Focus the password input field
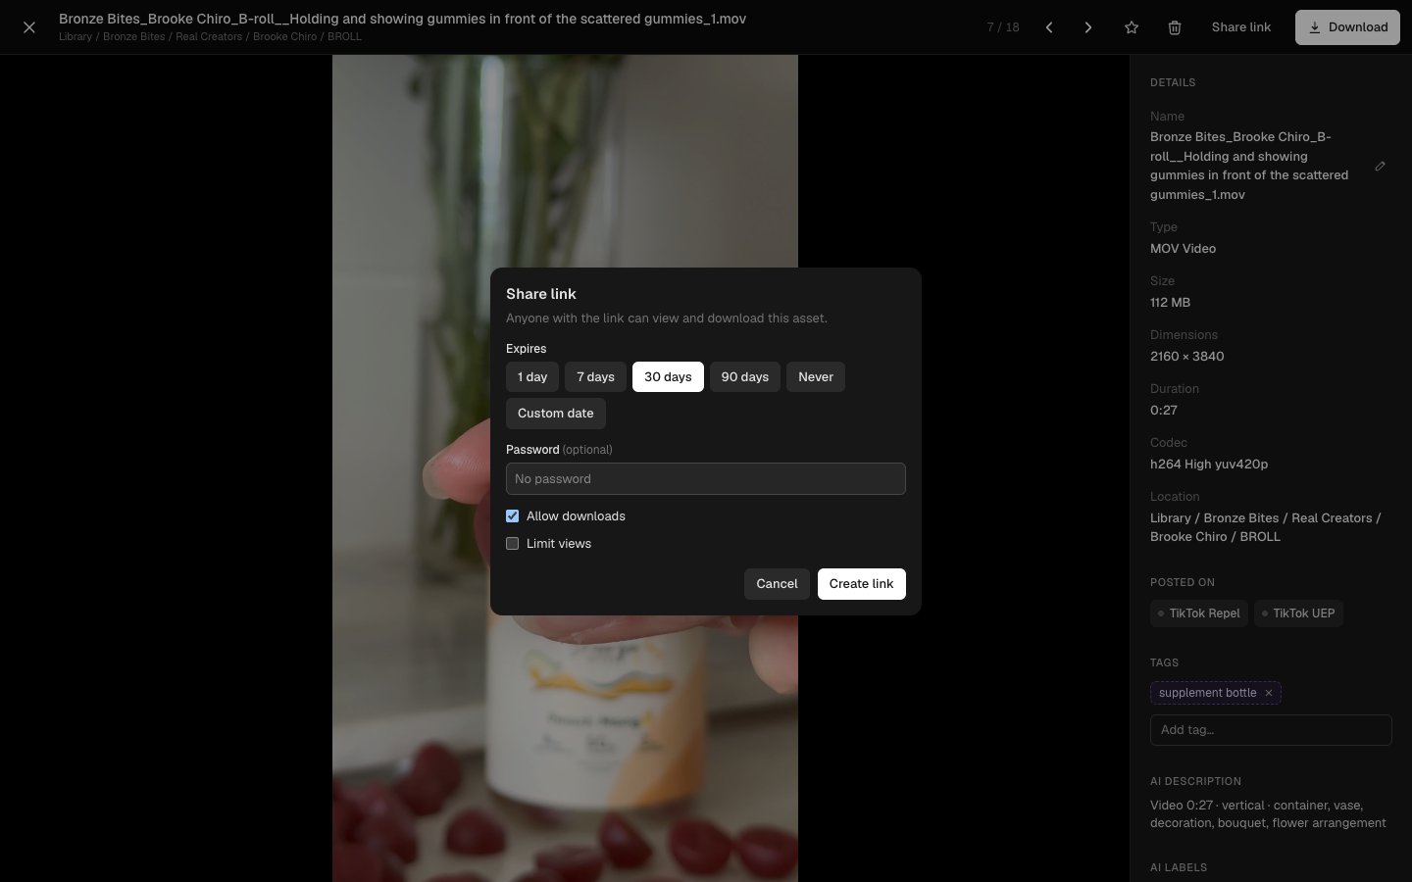 click(x=706, y=479)
